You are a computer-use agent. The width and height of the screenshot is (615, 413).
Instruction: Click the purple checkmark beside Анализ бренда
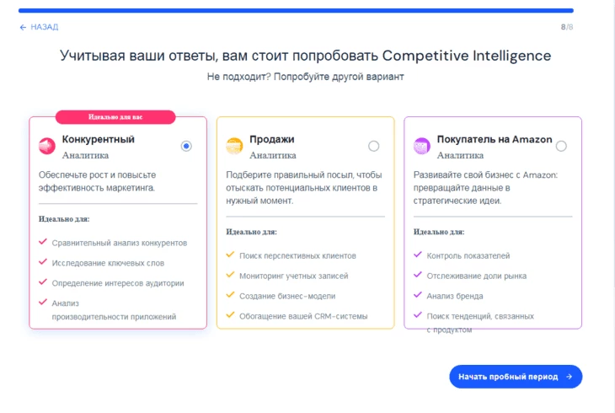coord(418,294)
